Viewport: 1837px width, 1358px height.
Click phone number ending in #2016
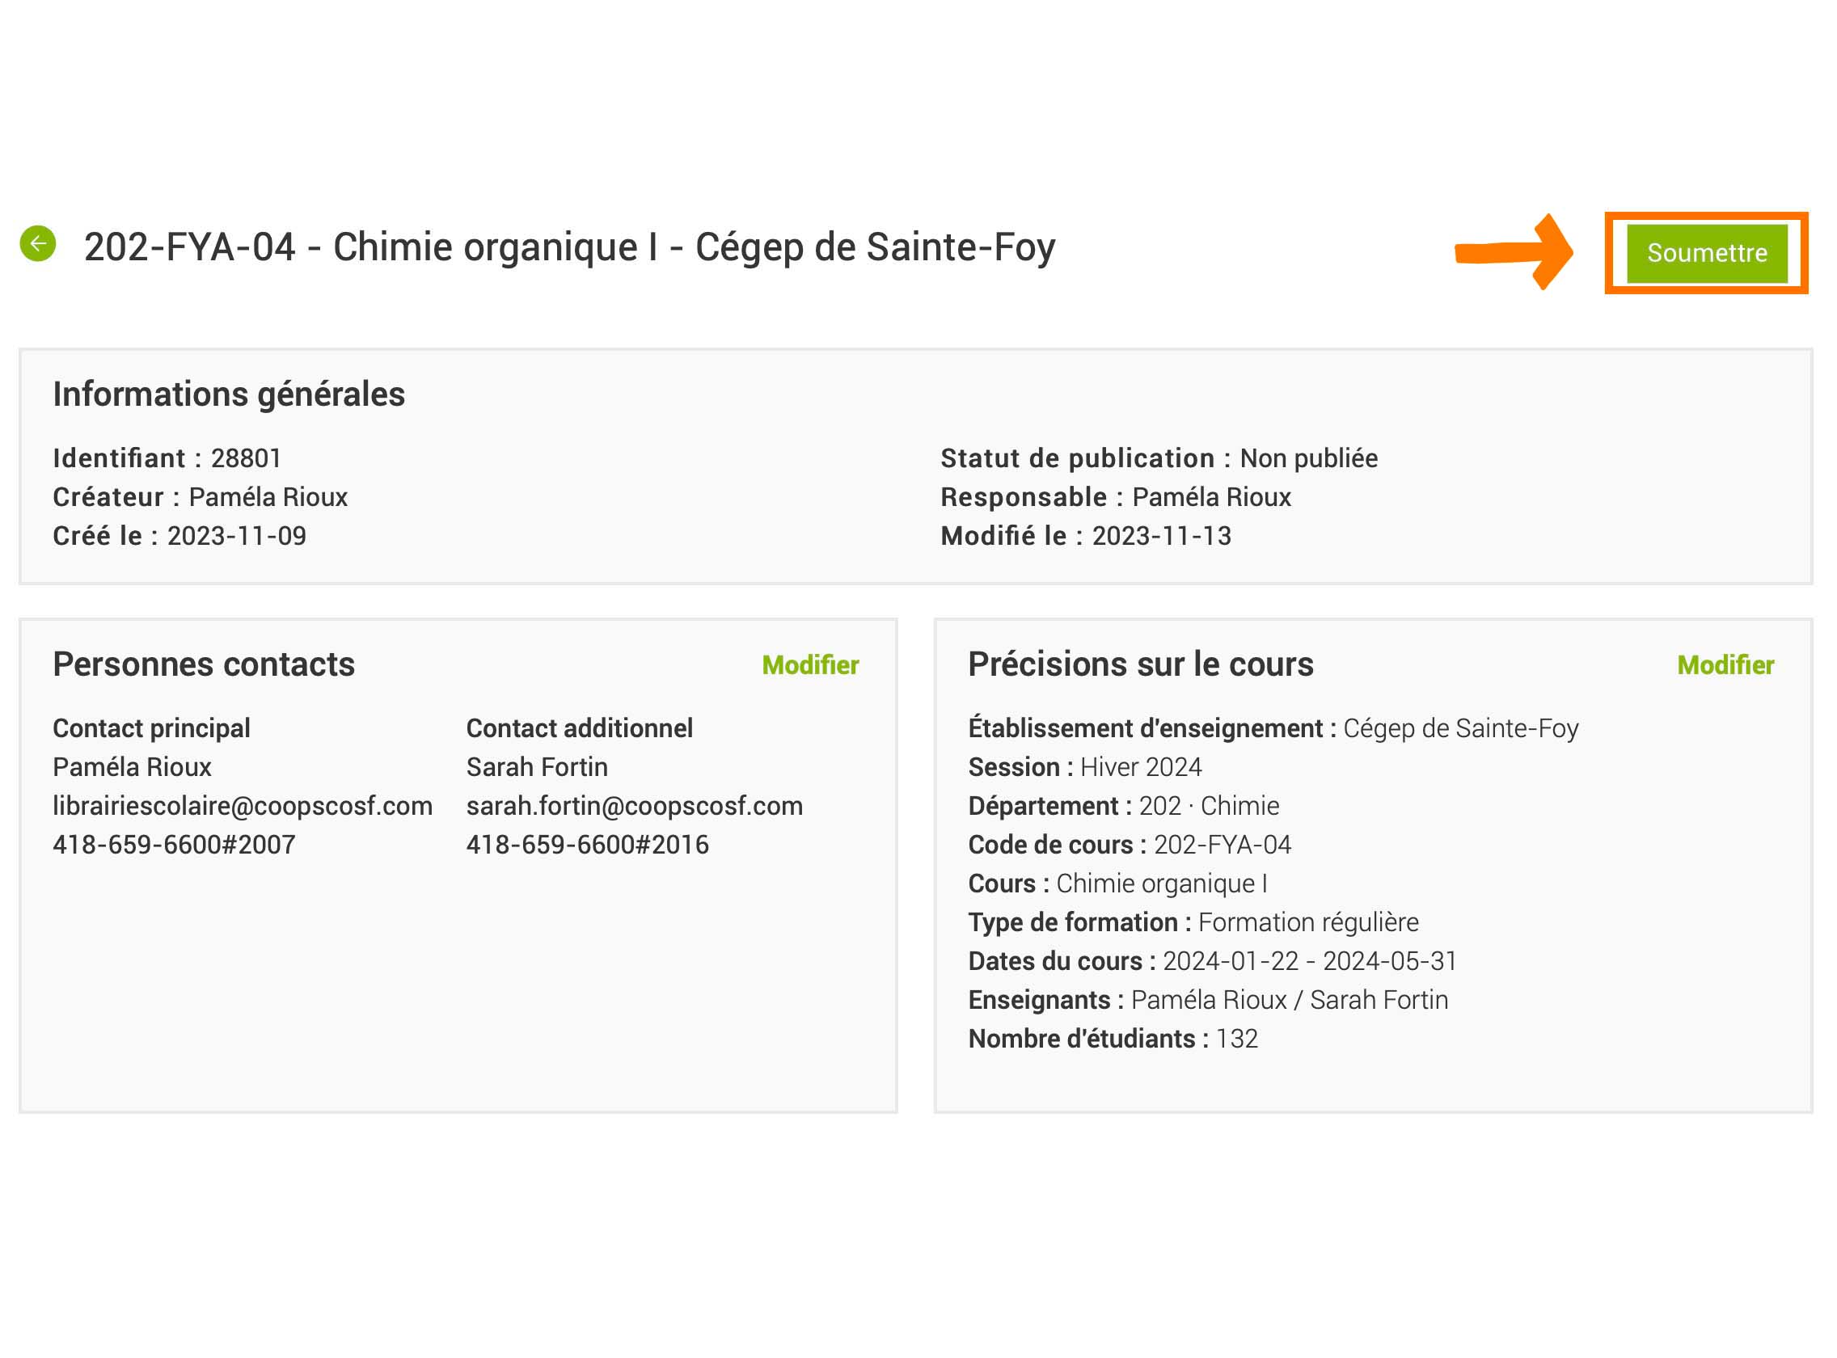pos(587,844)
